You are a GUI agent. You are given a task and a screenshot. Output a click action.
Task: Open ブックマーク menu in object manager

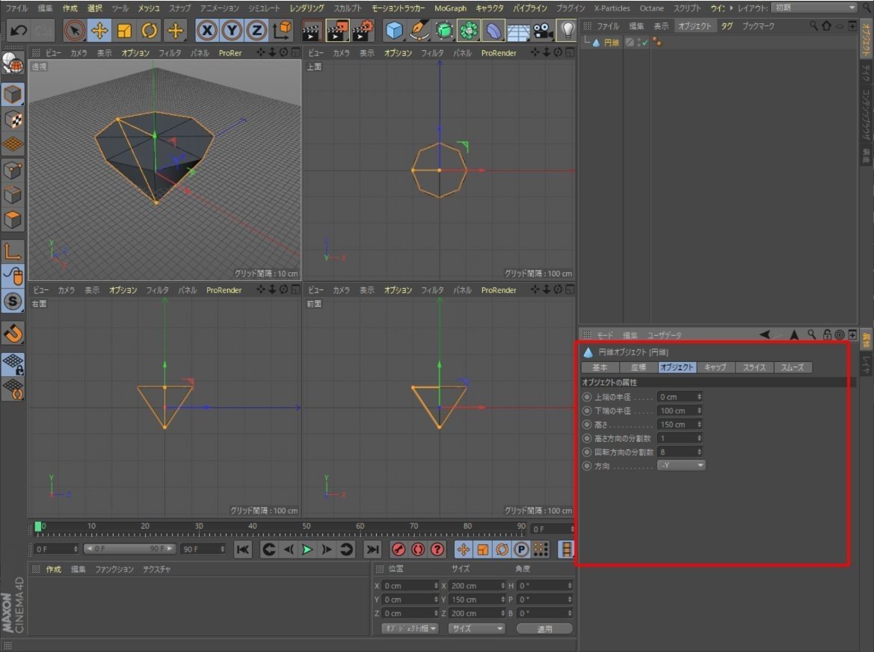(x=758, y=25)
